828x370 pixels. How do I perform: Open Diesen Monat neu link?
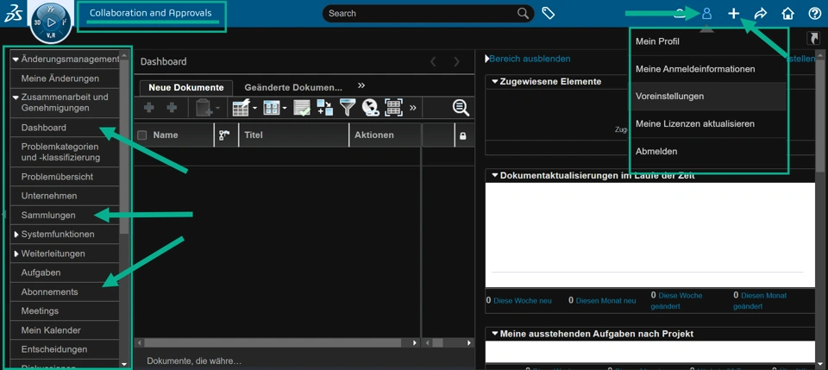605,300
